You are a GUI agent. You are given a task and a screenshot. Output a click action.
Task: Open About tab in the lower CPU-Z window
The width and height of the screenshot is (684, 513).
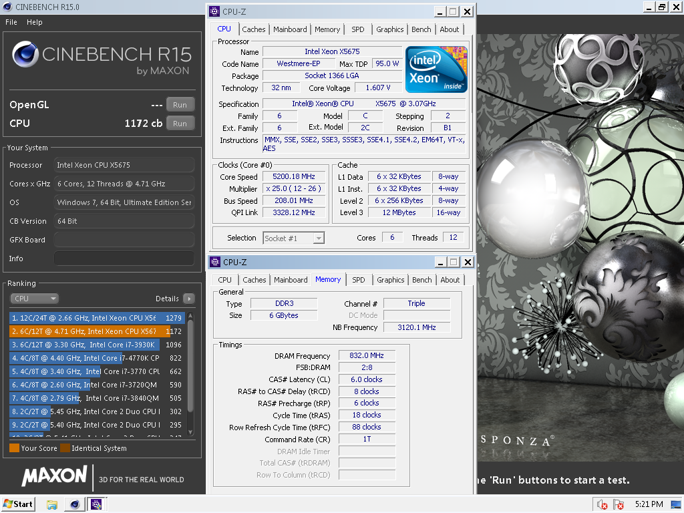click(450, 280)
